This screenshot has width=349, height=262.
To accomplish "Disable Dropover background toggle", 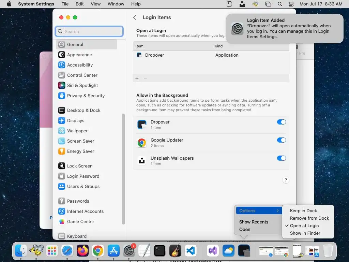I will click(281, 122).
